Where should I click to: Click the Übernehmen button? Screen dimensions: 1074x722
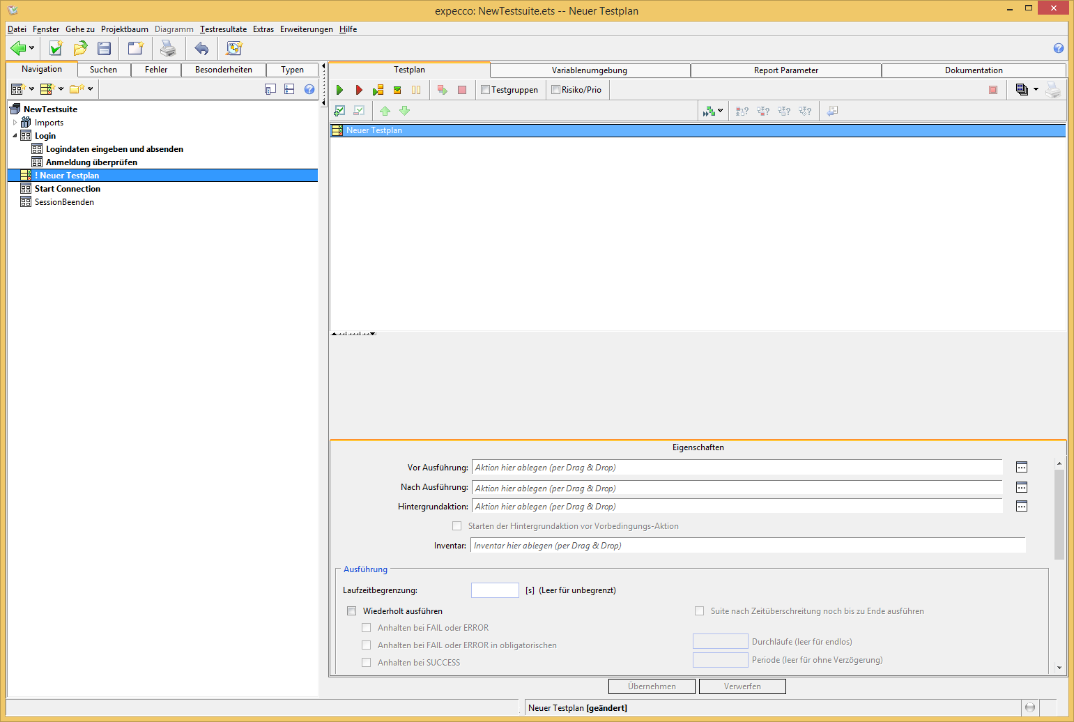(652, 686)
